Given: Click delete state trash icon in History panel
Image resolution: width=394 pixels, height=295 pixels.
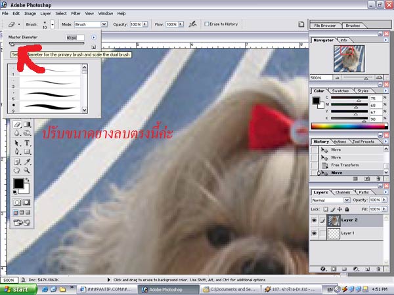Looking at the screenshot, I should click(378, 178).
